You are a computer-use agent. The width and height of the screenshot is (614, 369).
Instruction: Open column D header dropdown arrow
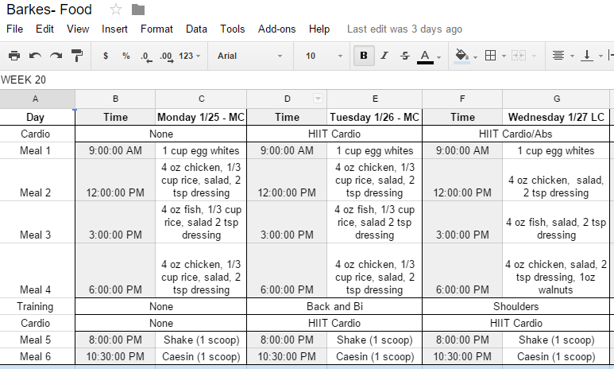pyautogui.click(x=318, y=99)
